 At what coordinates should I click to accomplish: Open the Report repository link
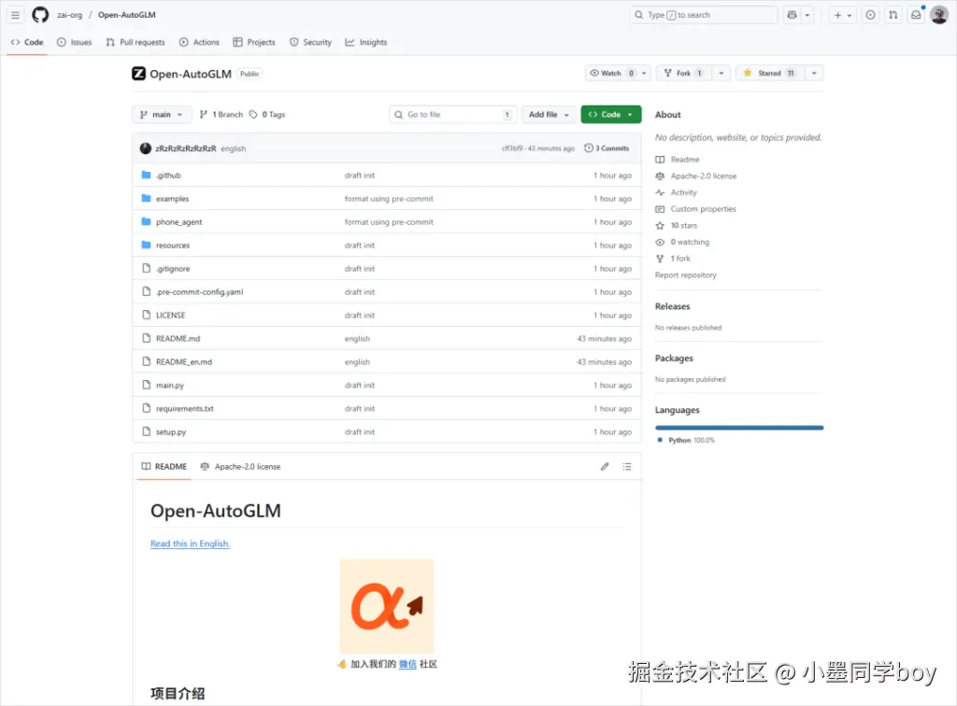tap(685, 275)
